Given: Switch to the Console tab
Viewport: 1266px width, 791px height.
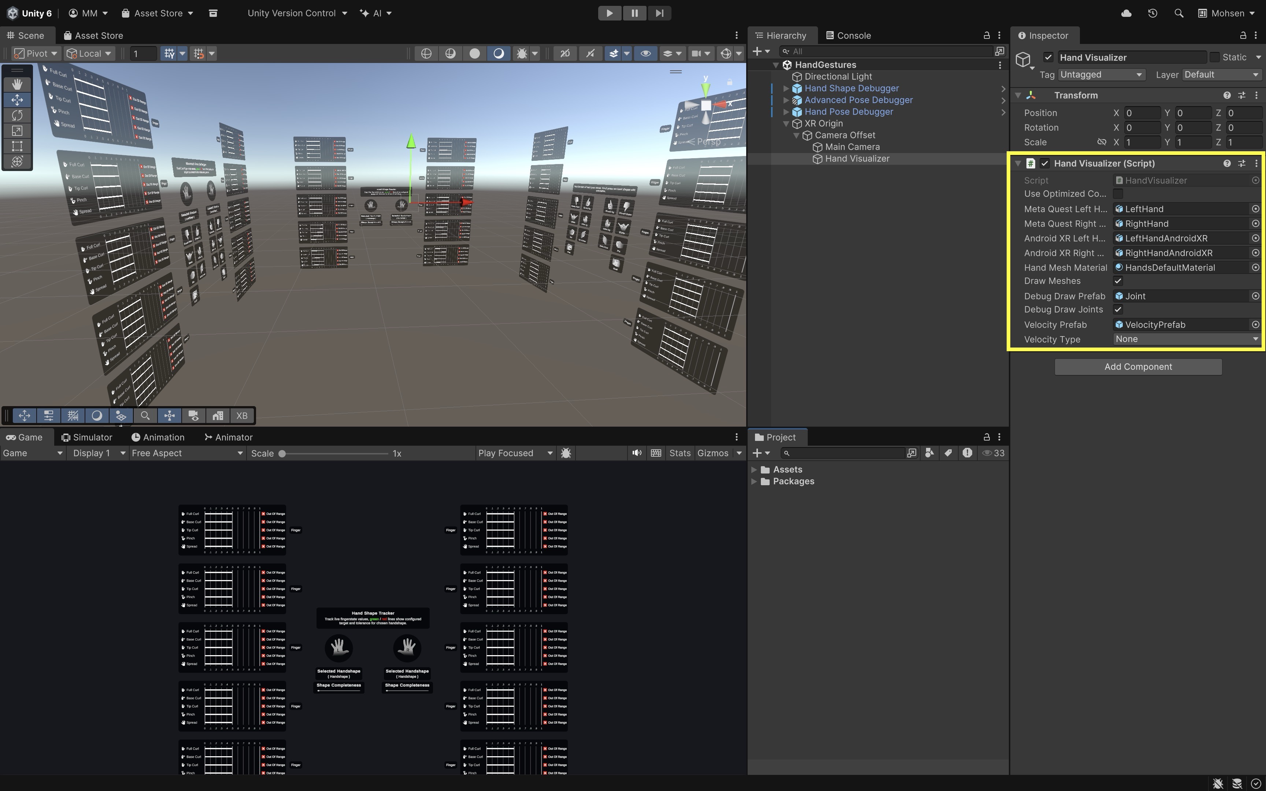Looking at the screenshot, I should pos(848,36).
